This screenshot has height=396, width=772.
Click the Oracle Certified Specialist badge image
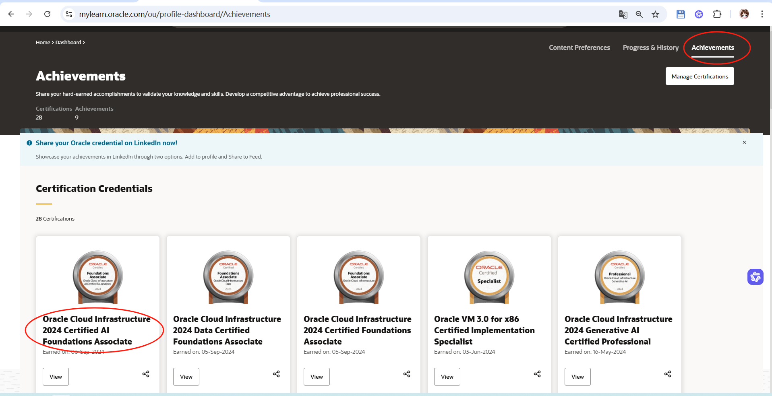pos(489,277)
